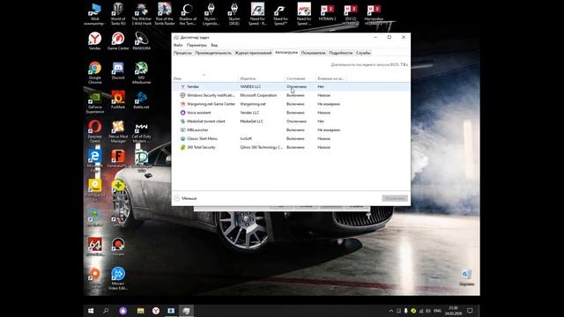
Task: Select the MBLauncher startup entry
Action: pos(291,129)
